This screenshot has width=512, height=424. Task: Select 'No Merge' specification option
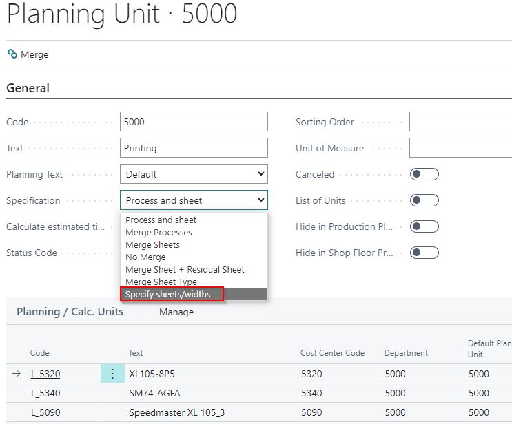[145, 257]
